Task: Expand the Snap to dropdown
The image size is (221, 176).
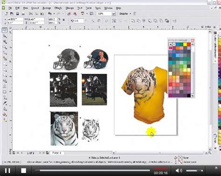Action: (130, 14)
